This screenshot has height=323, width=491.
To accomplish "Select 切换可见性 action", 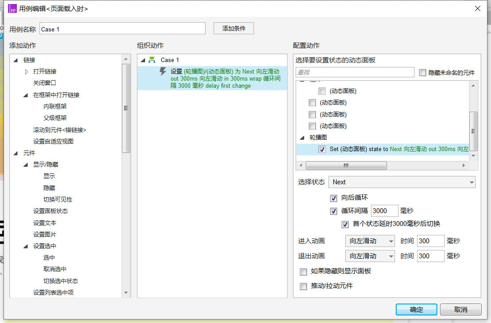I will pos(58,200).
